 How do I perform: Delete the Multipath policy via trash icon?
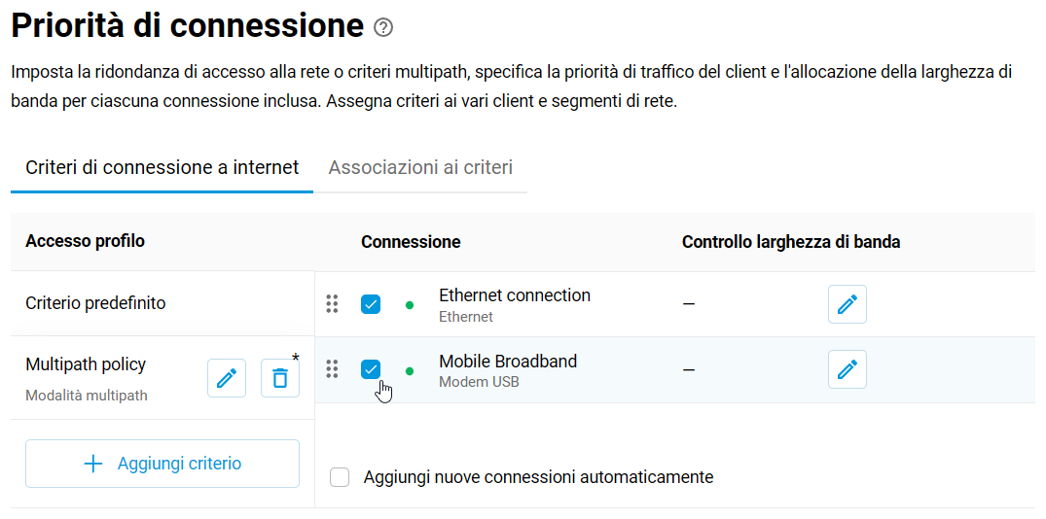[x=280, y=378]
